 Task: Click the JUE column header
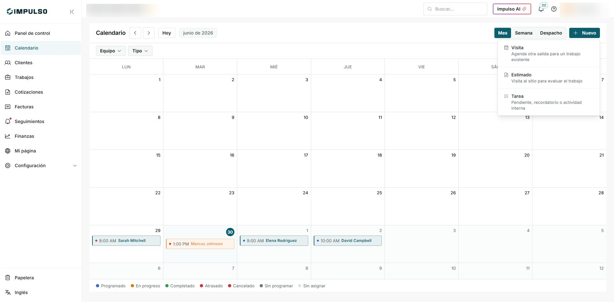(x=348, y=67)
